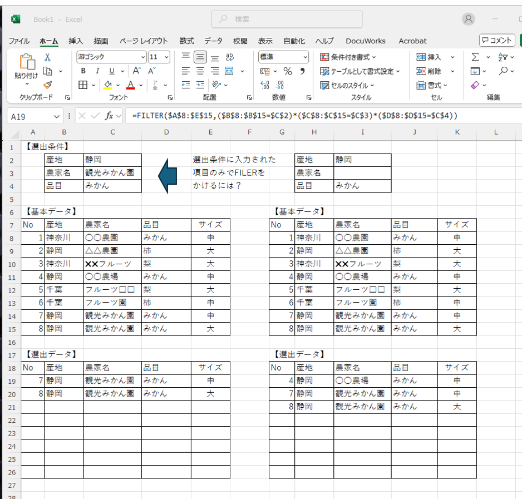Increase indent icon
Image resolution: width=522 pixels, height=499 pixels.
pyautogui.click(x=200, y=85)
